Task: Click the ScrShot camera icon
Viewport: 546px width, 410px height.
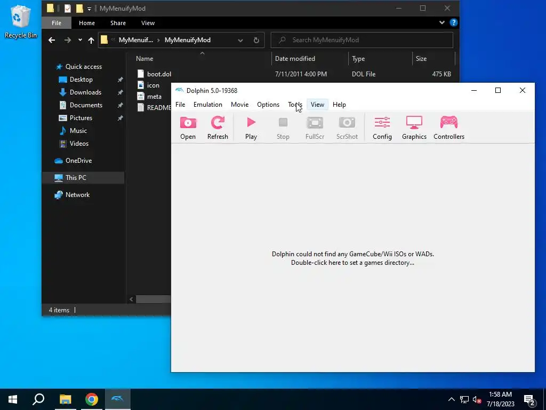Action: (347, 128)
